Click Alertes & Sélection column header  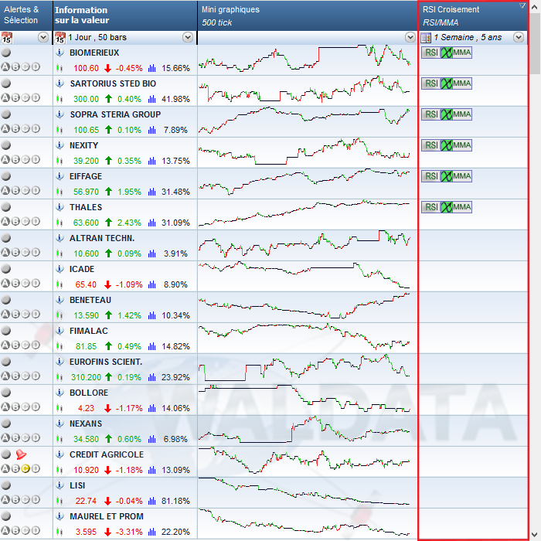(x=26, y=15)
